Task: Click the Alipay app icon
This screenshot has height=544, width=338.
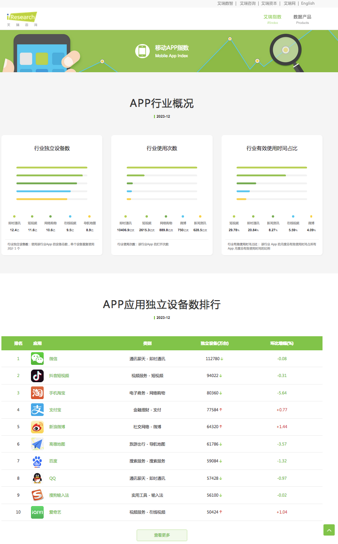Action: click(x=37, y=410)
